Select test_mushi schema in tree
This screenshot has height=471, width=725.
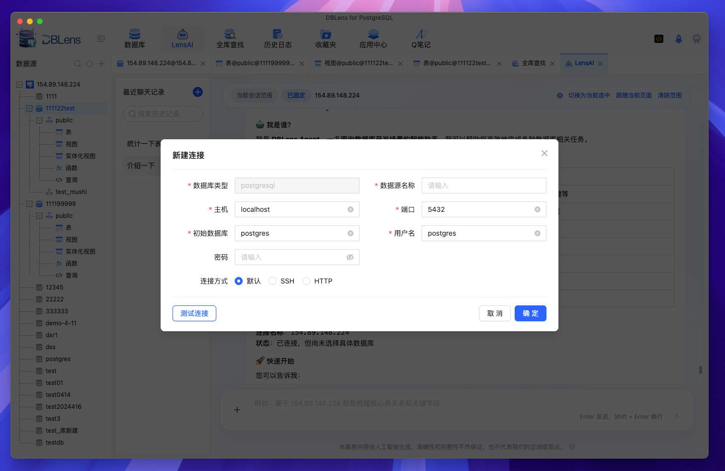click(x=71, y=192)
